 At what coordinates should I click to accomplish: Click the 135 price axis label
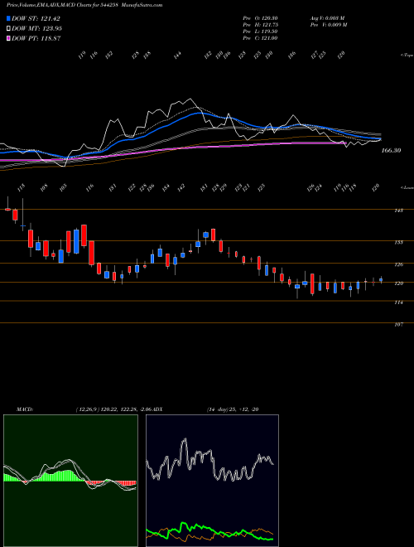(x=399, y=242)
